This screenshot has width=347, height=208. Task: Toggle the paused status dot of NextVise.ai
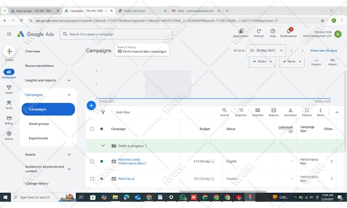pyautogui.click(x=102, y=178)
